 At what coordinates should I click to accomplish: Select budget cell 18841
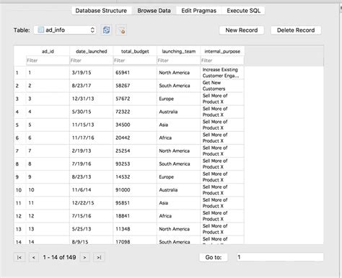(x=135, y=216)
